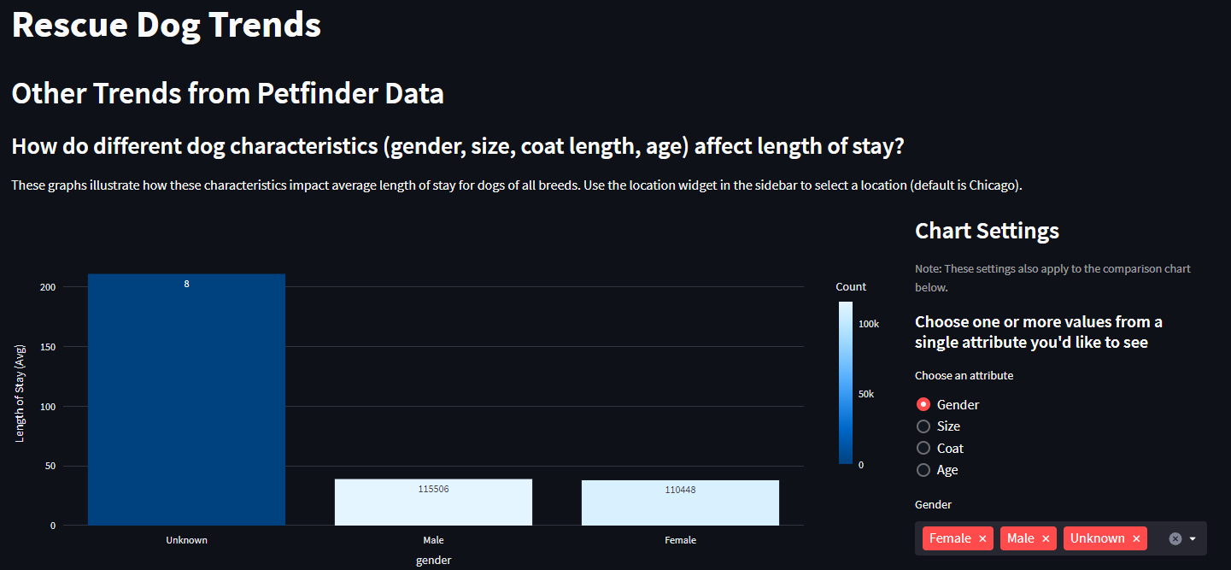Viewport: 1231px width, 570px height.
Task: Select the Size attribute radio button
Action: tap(923, 426)
